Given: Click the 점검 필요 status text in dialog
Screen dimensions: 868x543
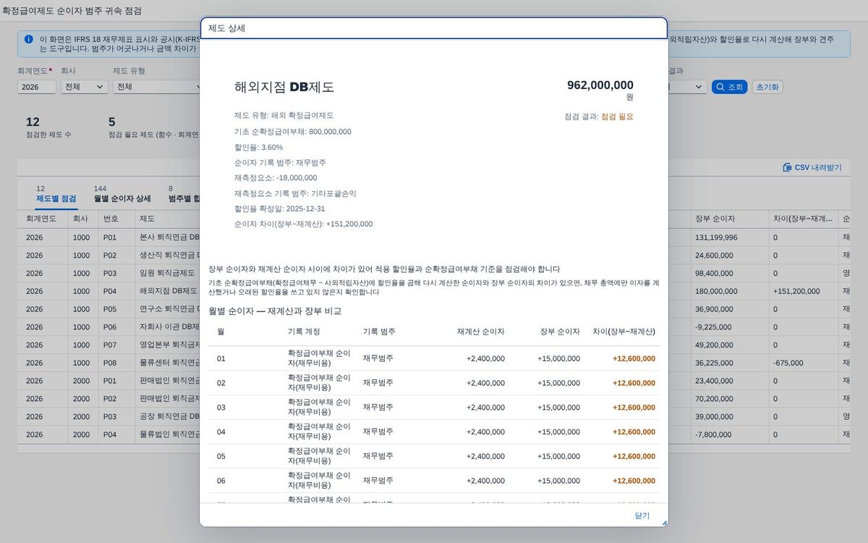Looking at the screenshot, I should coord(617,117).
